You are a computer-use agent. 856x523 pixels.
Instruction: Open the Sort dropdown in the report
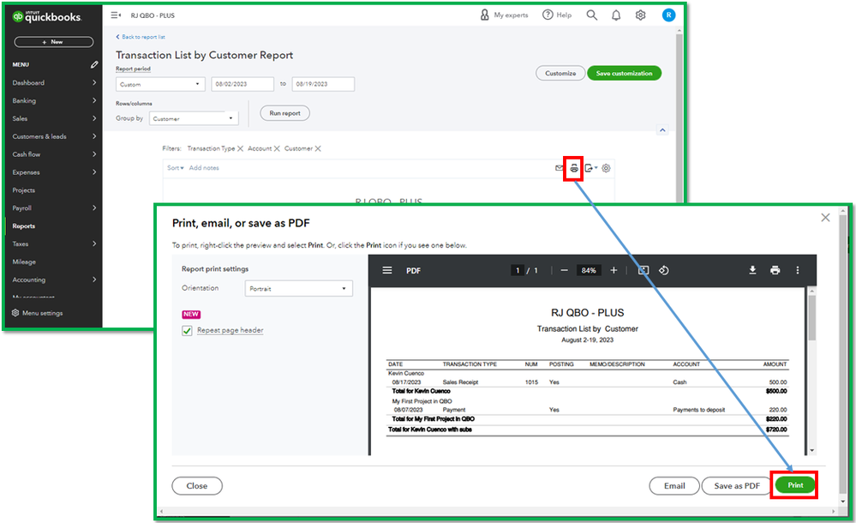point(176,168)
